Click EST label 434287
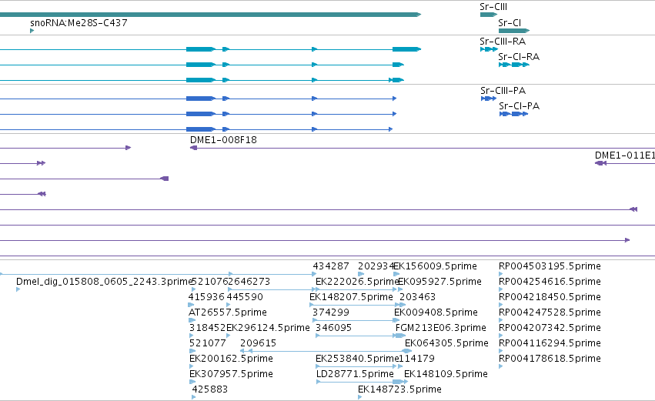This screenshot has width=655, height=401. click(331, 266)
